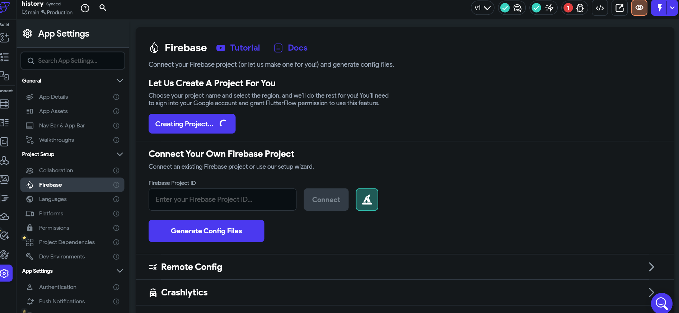Toggle the preview eye icon
This screenshot has height=313, width=679.
pyautogui.click(x=639, y=8)
